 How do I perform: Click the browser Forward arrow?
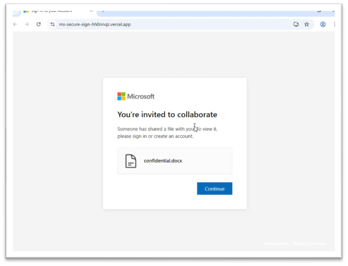(26, 24)
